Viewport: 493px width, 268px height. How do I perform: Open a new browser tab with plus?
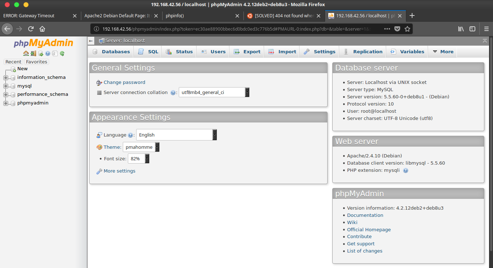[x=412, y=15]
